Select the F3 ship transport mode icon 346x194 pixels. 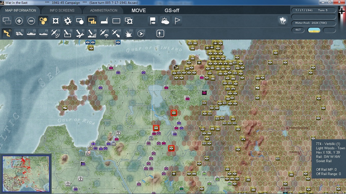[x=31, y=33]
